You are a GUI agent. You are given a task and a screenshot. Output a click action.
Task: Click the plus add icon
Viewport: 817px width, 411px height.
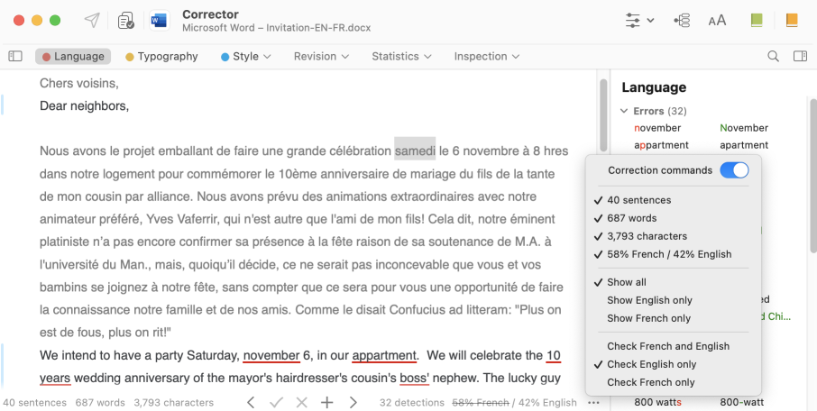click(326, 402)
